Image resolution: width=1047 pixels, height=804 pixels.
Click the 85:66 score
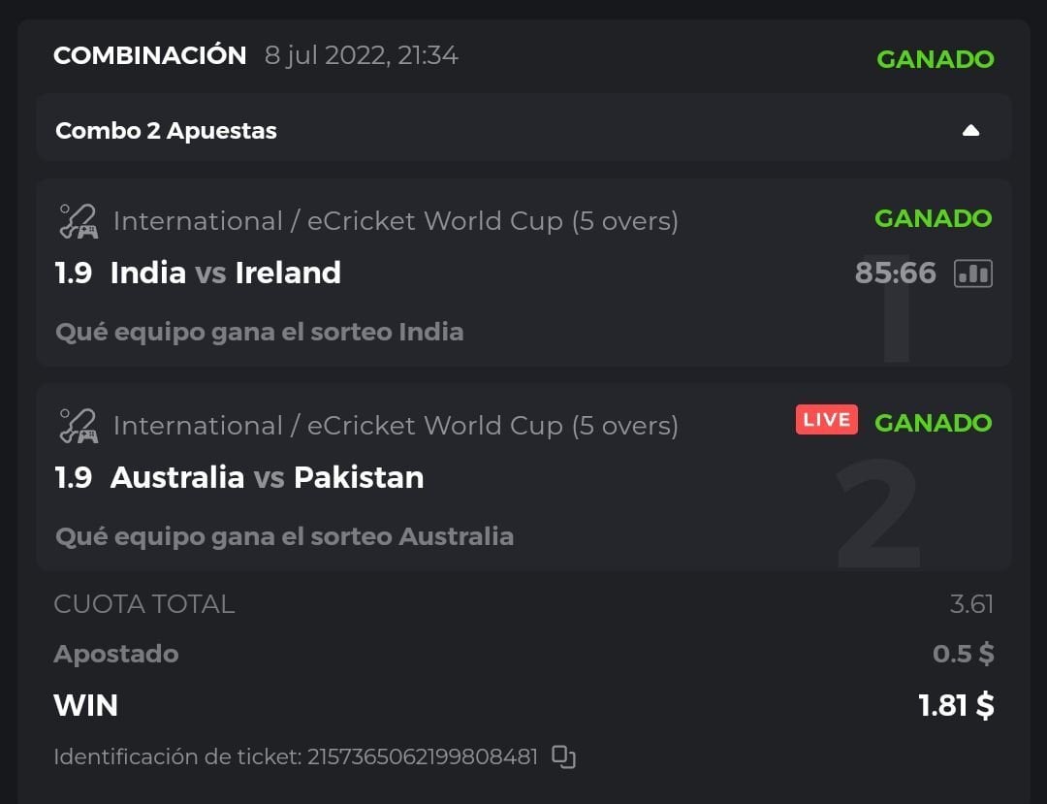coord(895,273)
